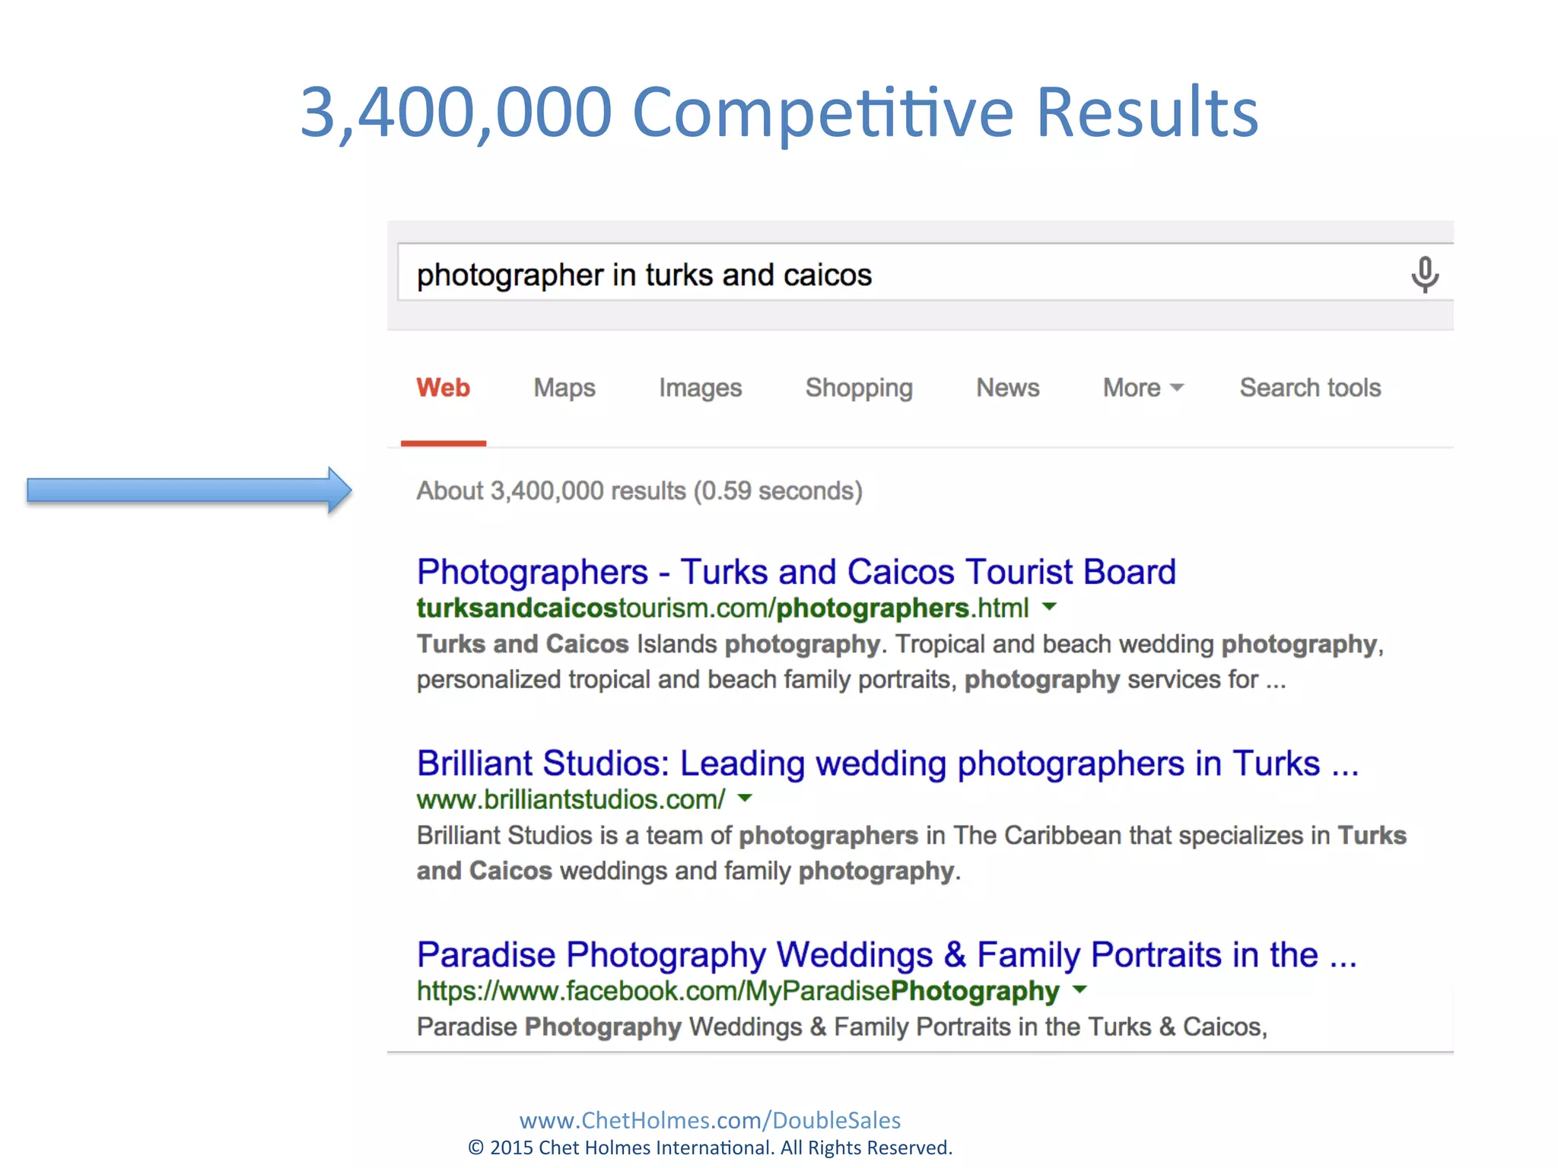Expand the More dropdown menu
1558x1168 pixels.
pos(1143,388)
